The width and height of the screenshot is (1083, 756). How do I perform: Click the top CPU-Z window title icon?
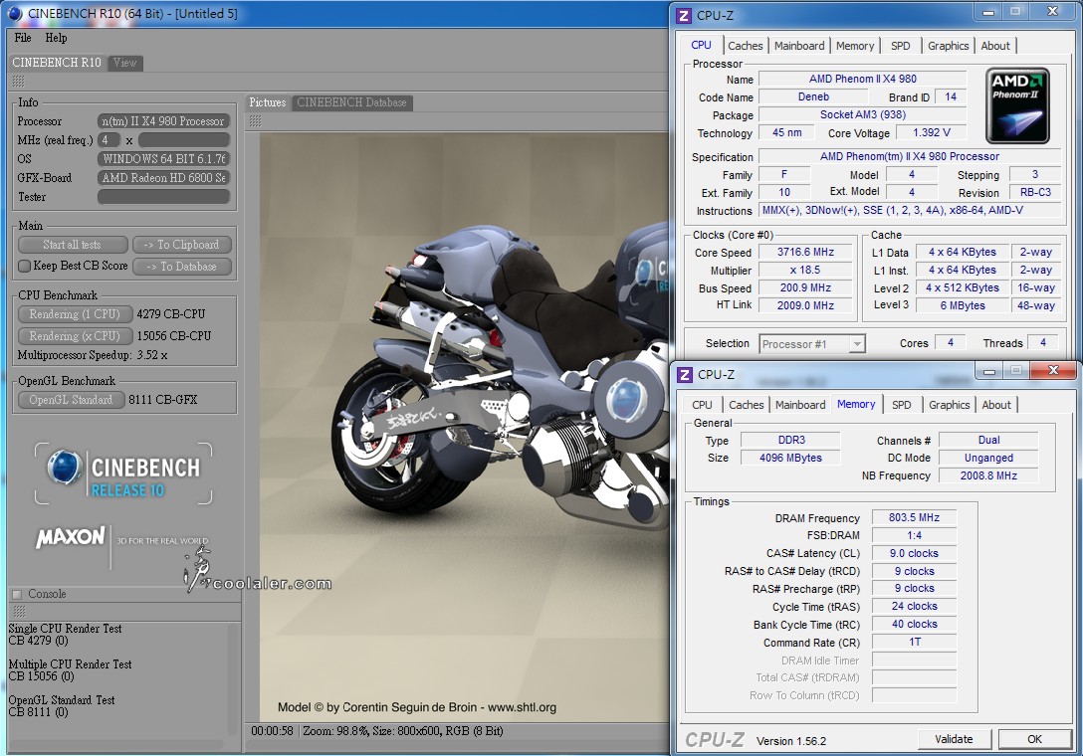click(x=684, y=15)
